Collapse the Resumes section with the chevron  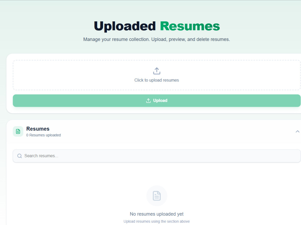point(297,132)
